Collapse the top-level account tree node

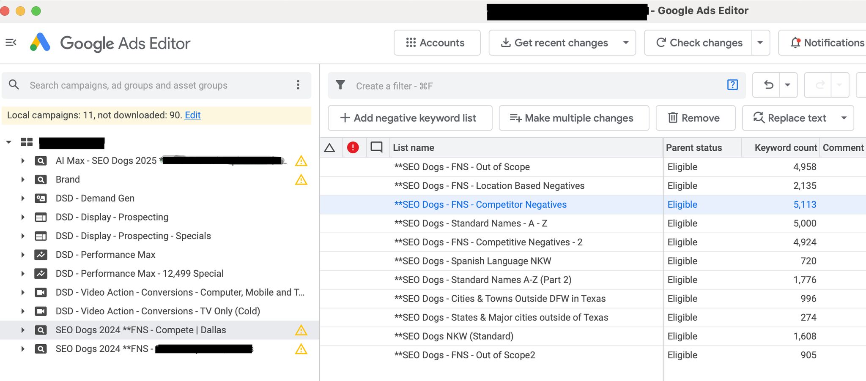[x=8, y=142]
